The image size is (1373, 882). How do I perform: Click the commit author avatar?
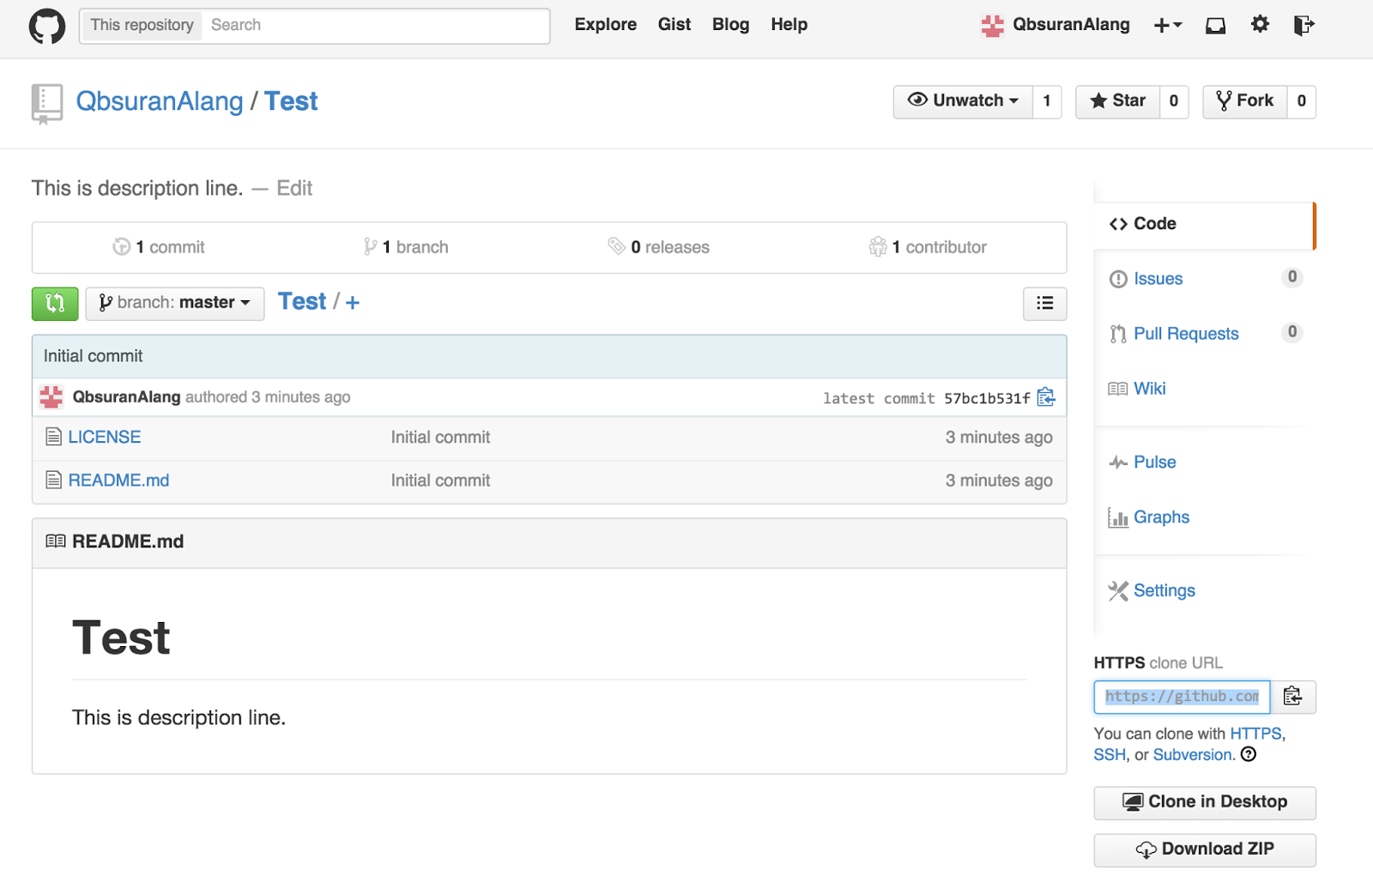[51, 397]
